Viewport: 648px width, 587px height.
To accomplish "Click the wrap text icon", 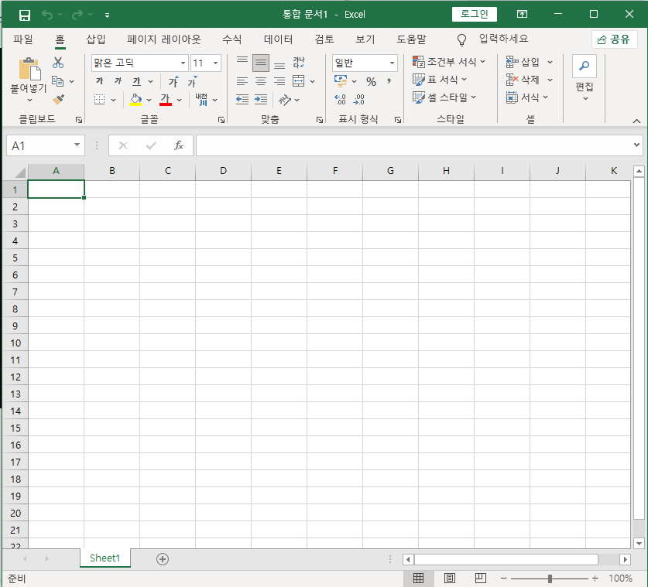I will (x=299, y=63).
